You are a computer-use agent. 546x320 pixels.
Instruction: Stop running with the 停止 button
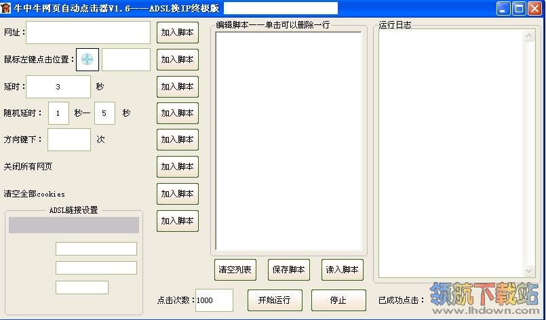338,300
